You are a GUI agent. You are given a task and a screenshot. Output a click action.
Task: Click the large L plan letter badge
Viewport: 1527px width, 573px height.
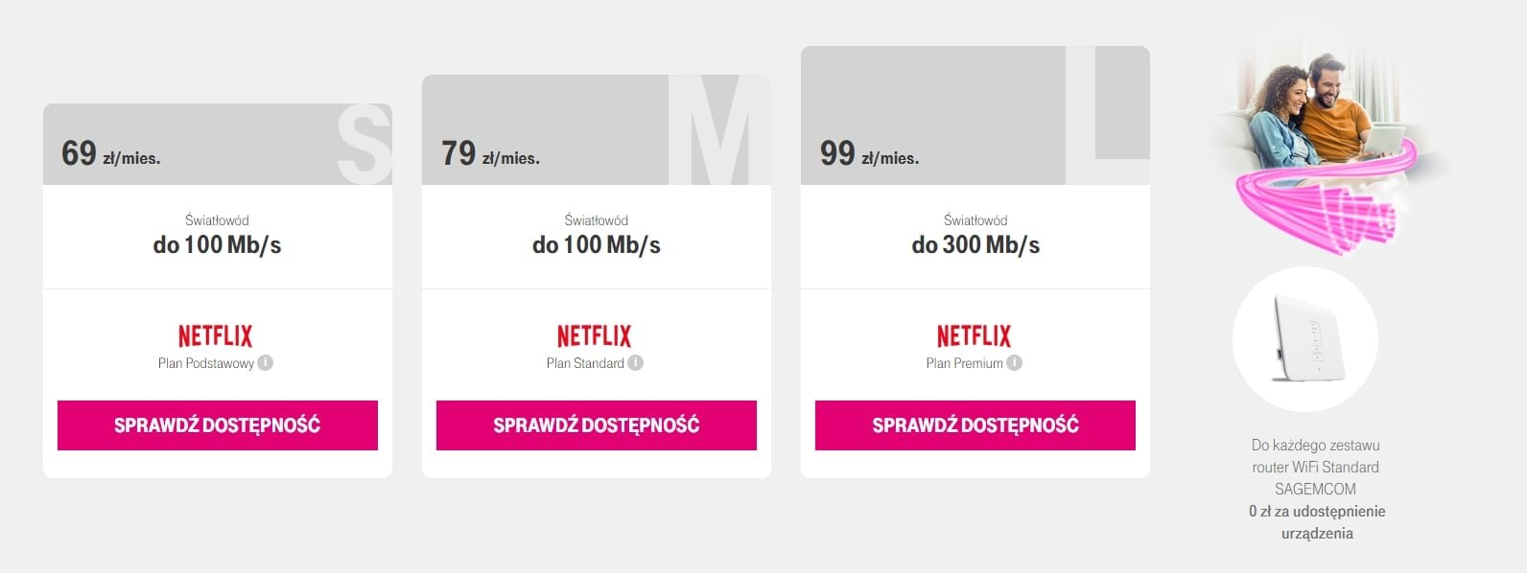point(1108,116)
